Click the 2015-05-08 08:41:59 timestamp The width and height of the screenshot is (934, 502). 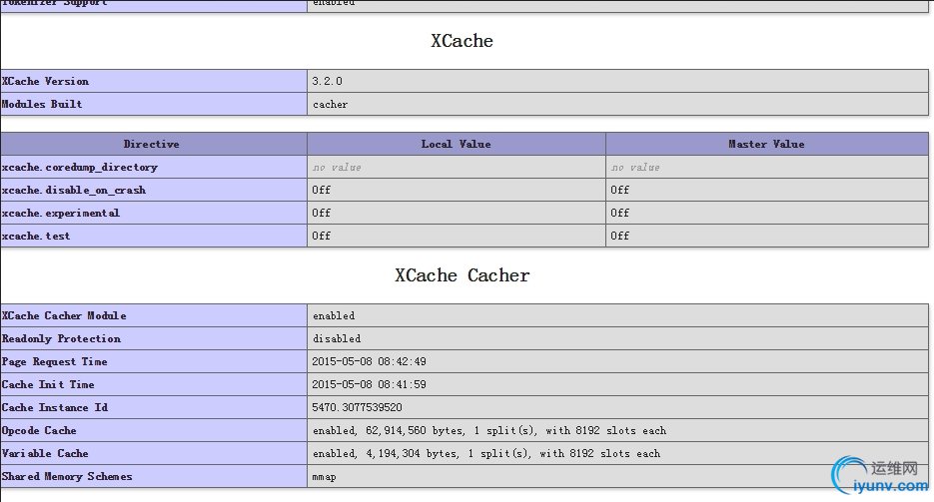[x=369, y=385]
